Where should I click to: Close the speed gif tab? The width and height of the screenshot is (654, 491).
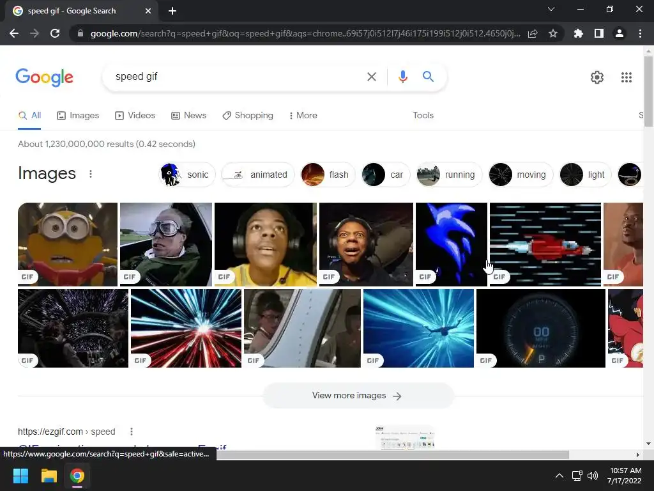tap(148, 11)
